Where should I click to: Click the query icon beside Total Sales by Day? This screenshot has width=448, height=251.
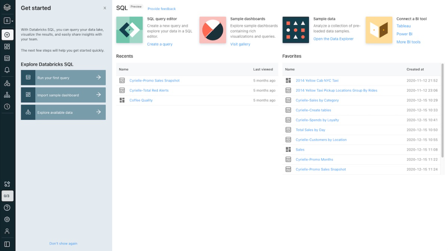pyautogui.click(x=288, y=130)
